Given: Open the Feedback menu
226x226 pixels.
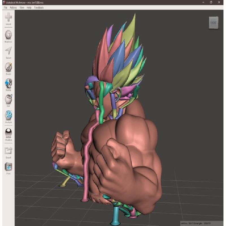Looking at the screenshot, I should coord(39,8).
